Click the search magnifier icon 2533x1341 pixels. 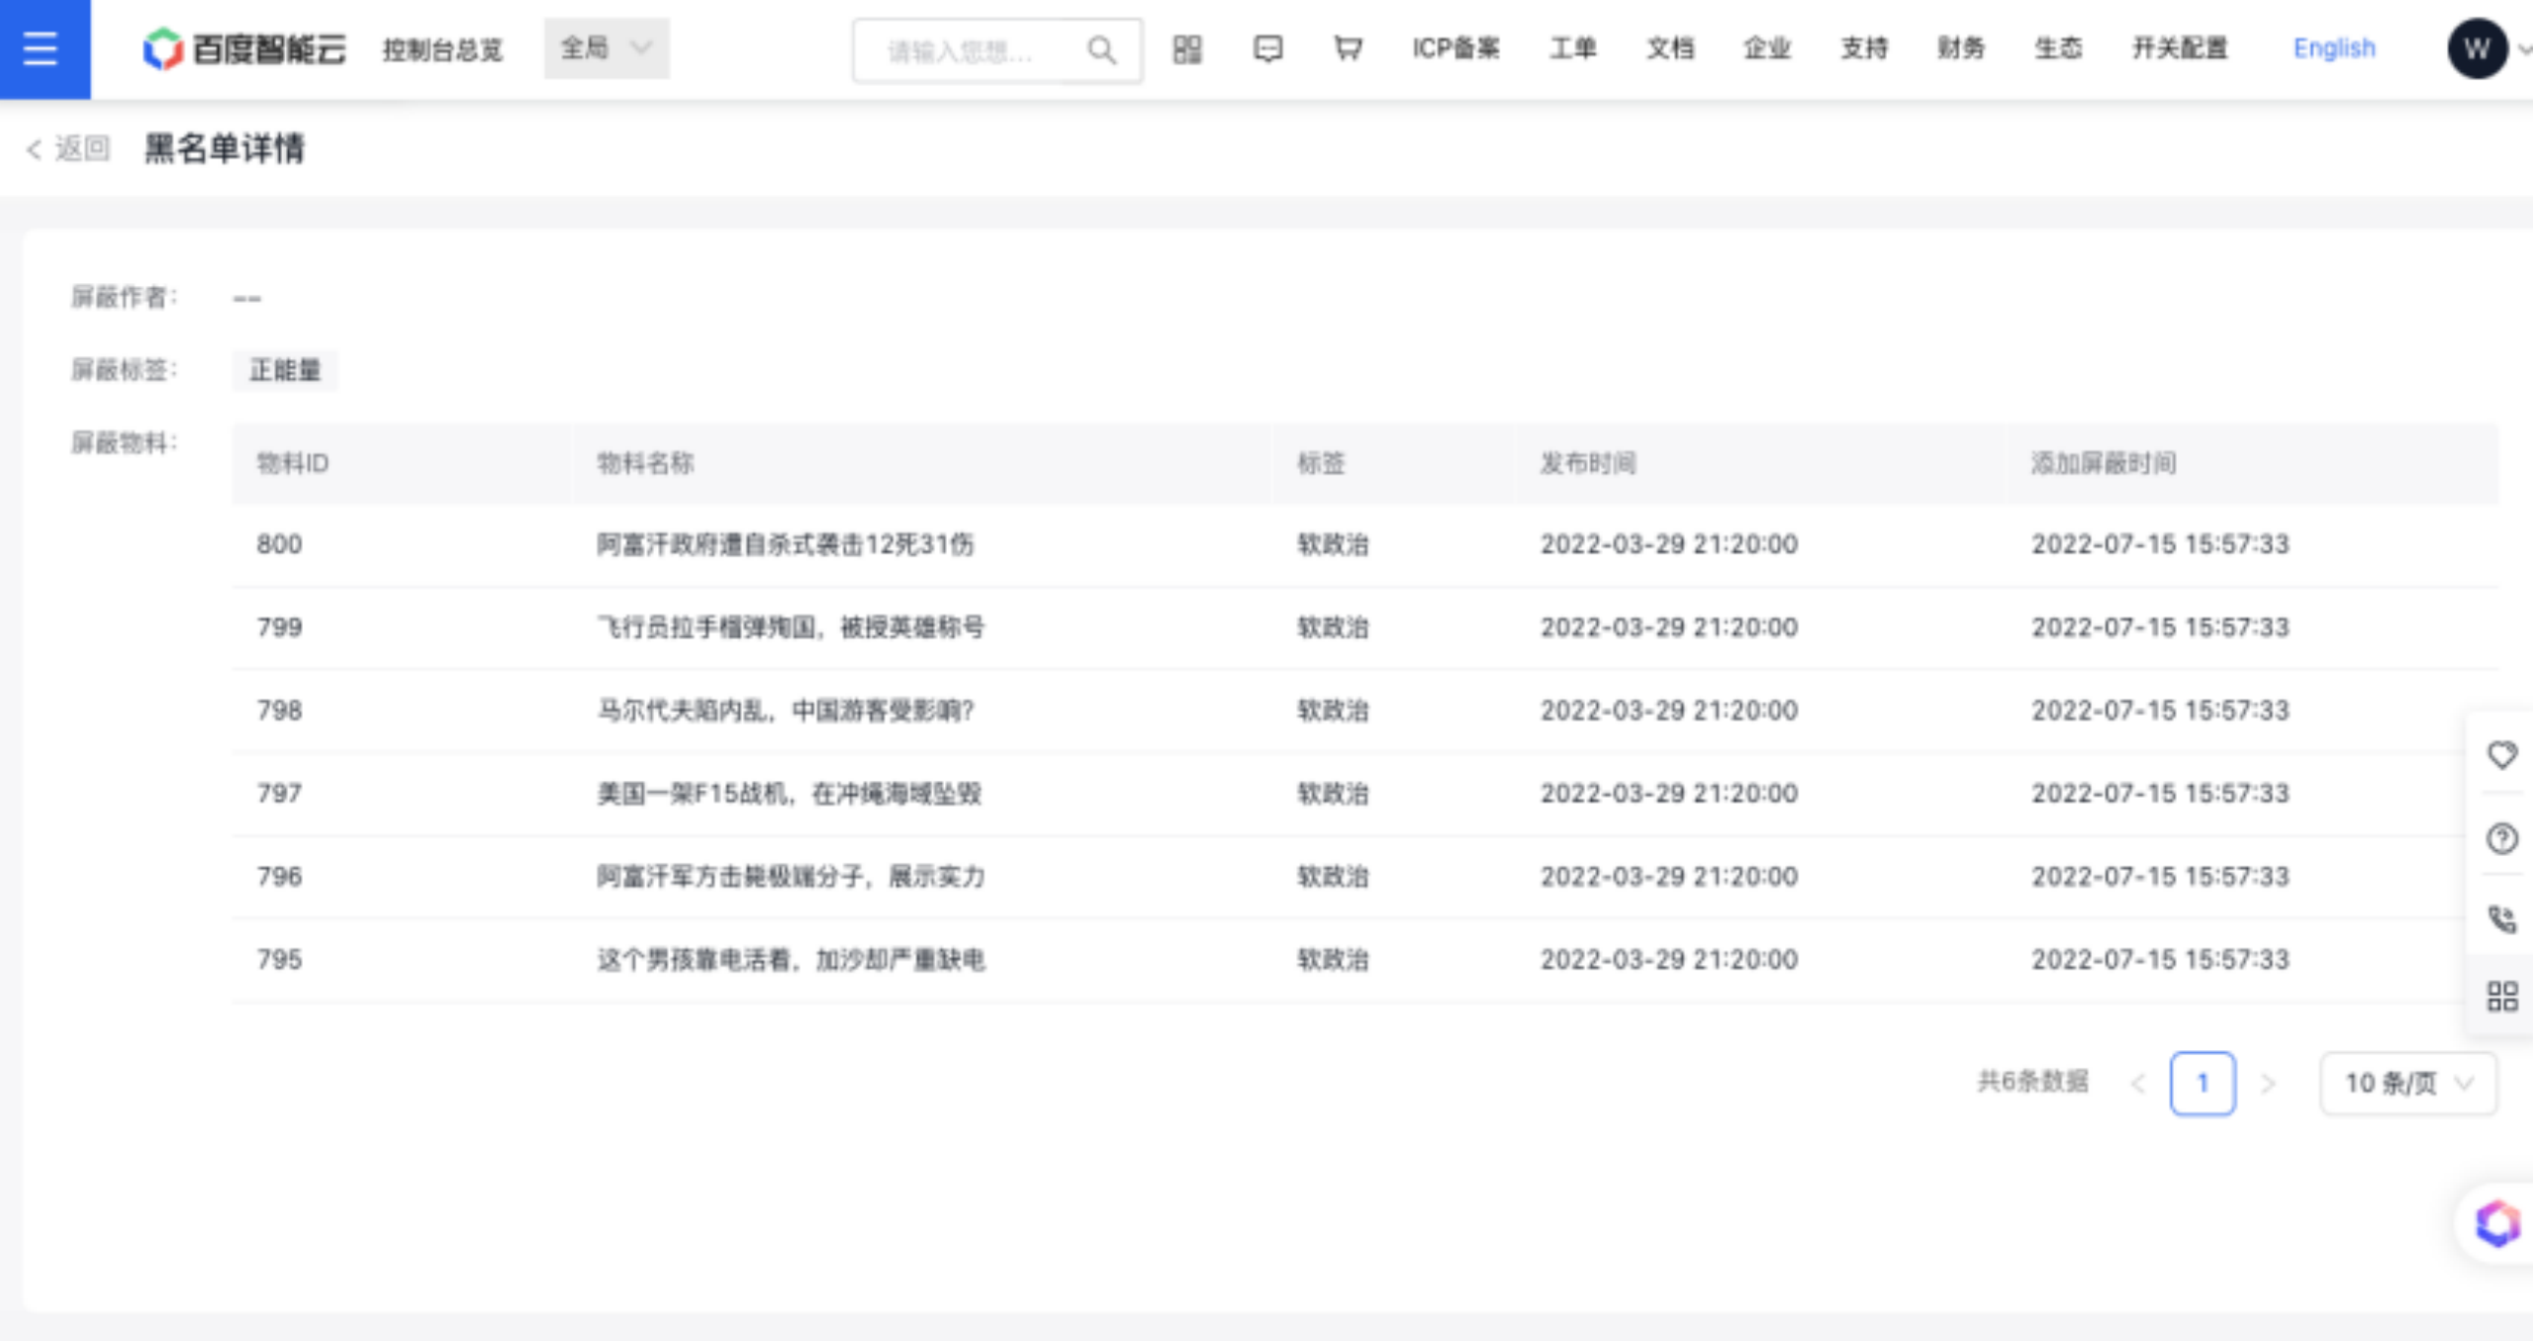[x=1101, y=49]
